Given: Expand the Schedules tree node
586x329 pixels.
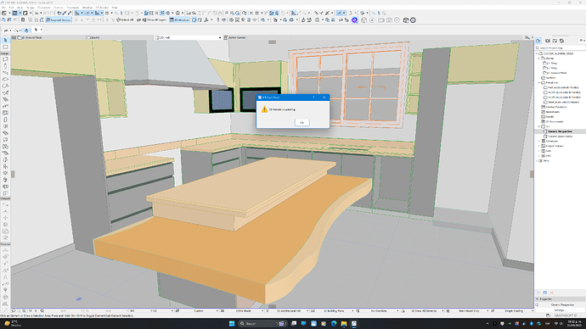Looking at the screenshot, I should (x=539, y=141).
